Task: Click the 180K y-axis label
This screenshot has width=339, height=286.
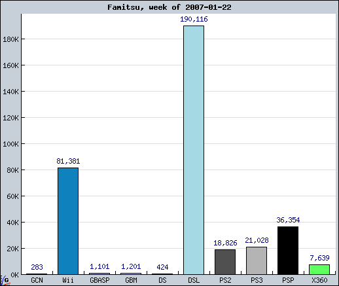Action: coord(10,39)
